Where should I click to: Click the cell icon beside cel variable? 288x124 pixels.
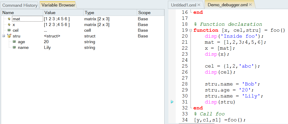click(9, 30)
